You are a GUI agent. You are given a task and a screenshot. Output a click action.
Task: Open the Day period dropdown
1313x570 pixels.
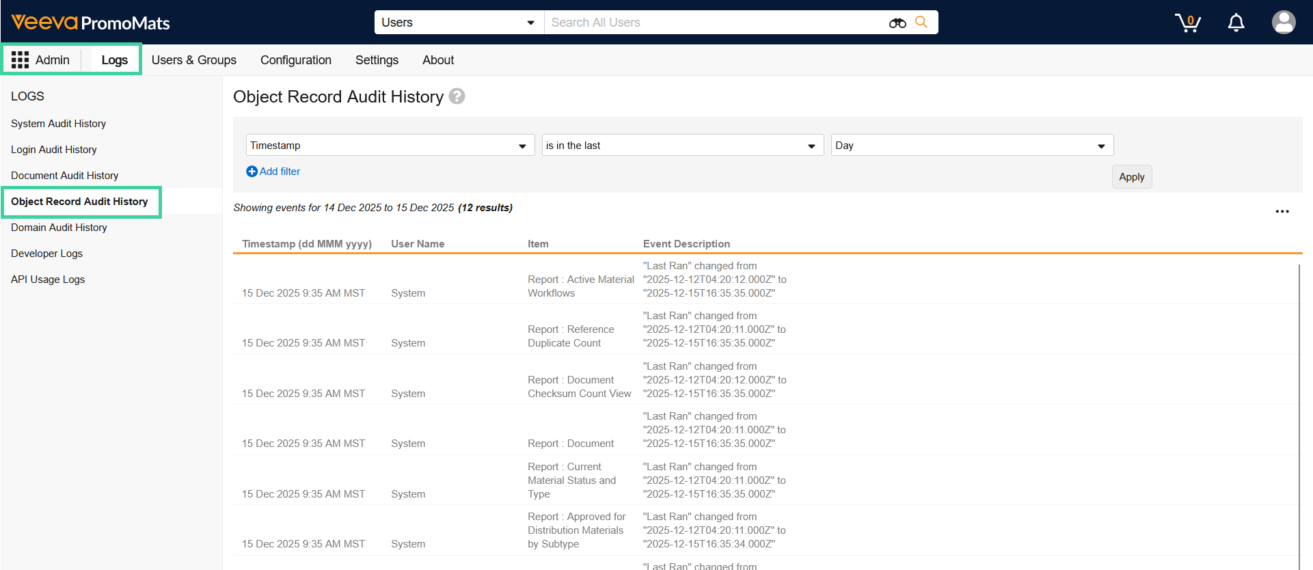[972, 146]
